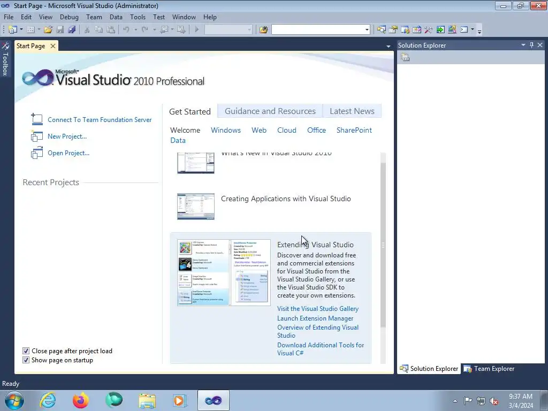The width and height of the screenshot is (548, 411).
Task: Click Creating Applications with Visual Studio thumbnail
Action: coord(196,206)
